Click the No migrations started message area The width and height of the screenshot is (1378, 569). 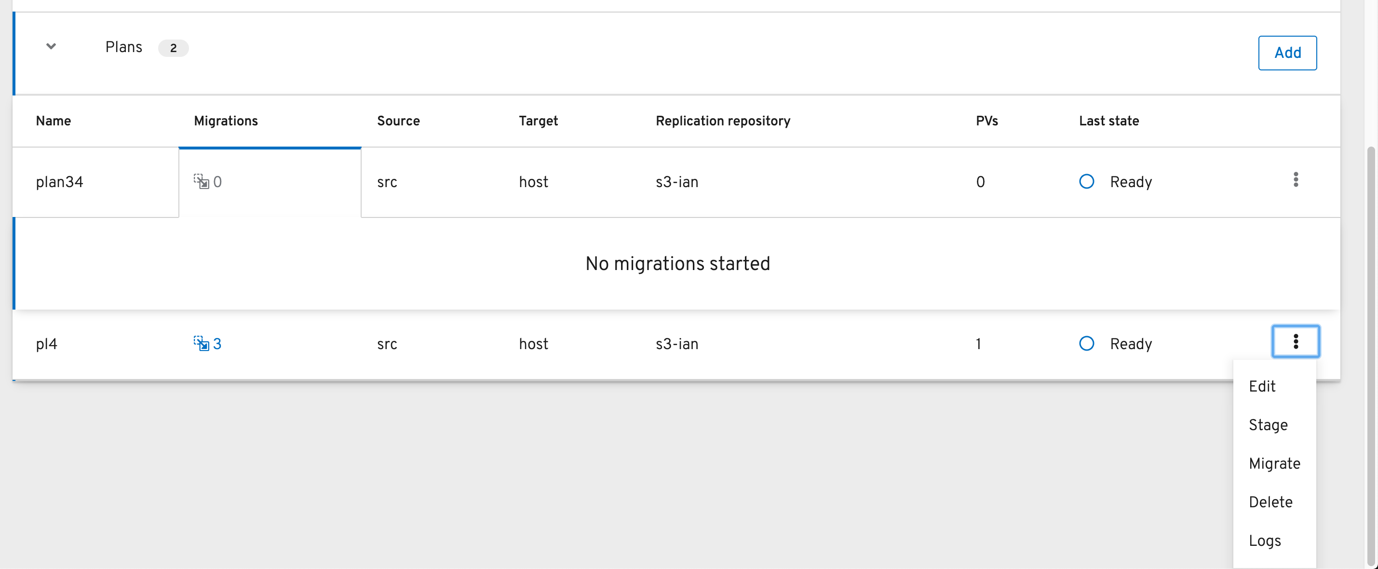(677, 263)
